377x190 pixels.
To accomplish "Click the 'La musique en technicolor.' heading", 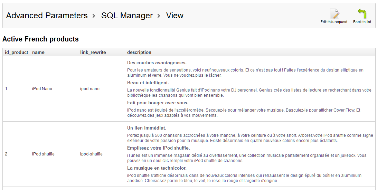I will [x=157, y=168].
